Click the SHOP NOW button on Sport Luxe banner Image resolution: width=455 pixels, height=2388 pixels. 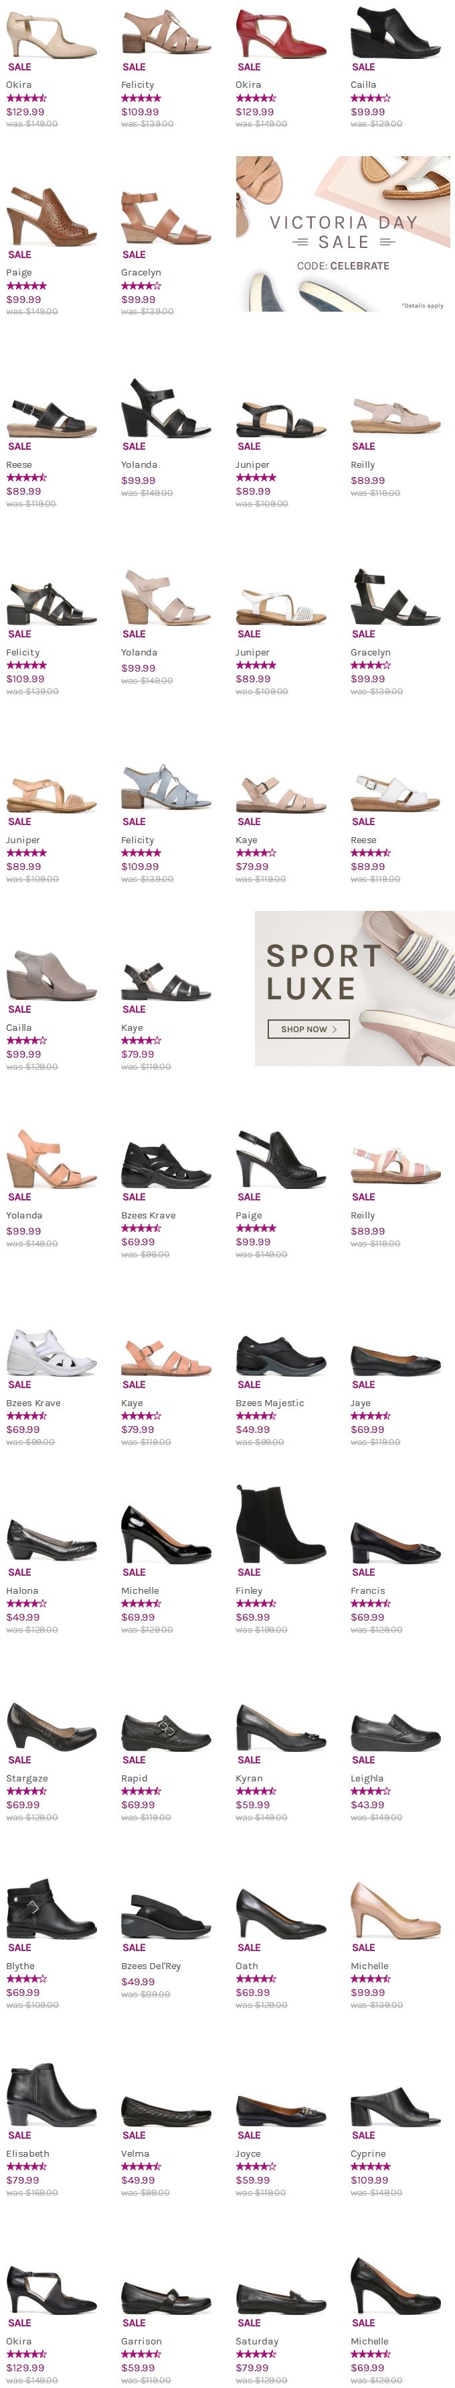pos(308,1029)
